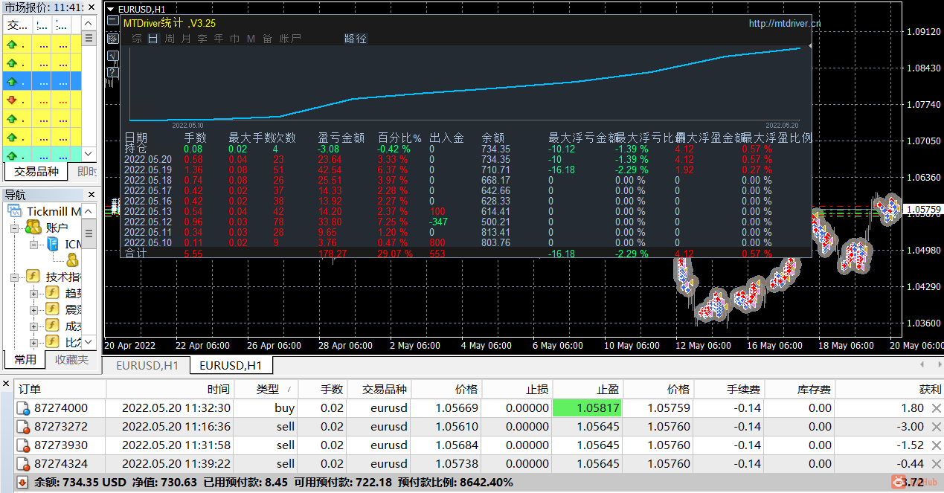Close buy order 87274000 with its X

point(936,408)
